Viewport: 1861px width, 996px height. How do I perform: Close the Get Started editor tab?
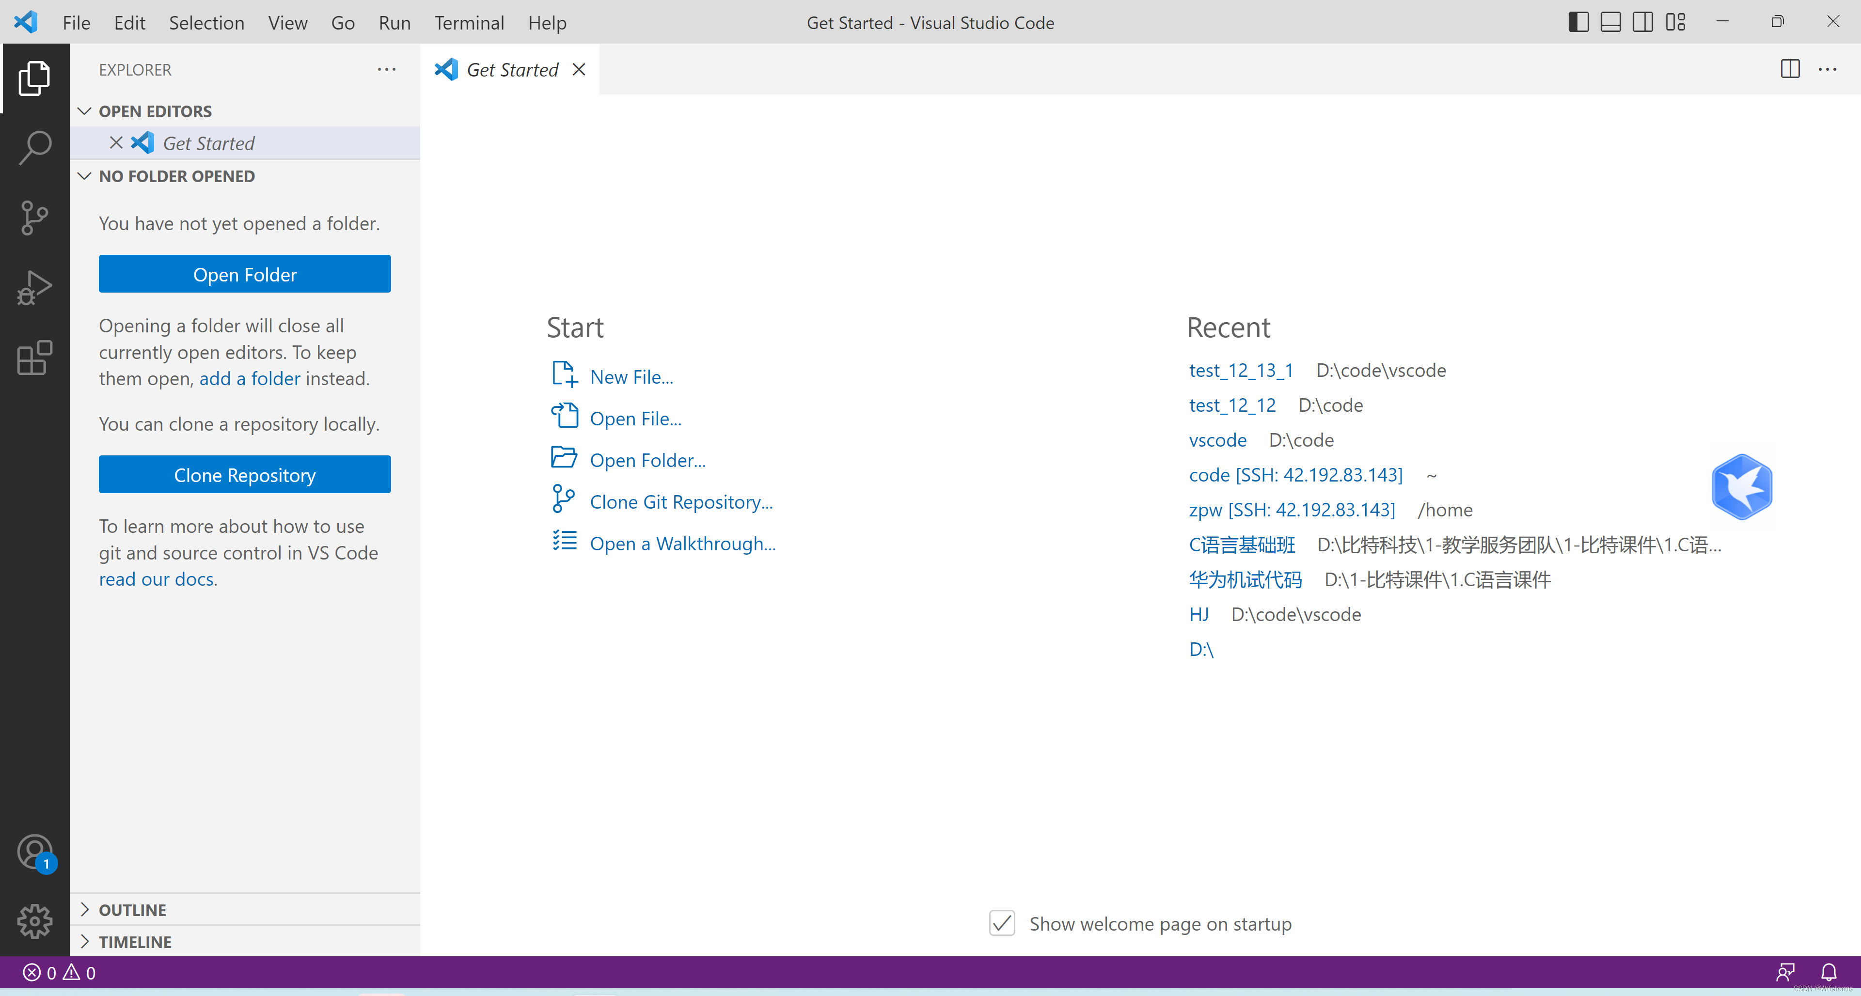(x=580, y=69)
